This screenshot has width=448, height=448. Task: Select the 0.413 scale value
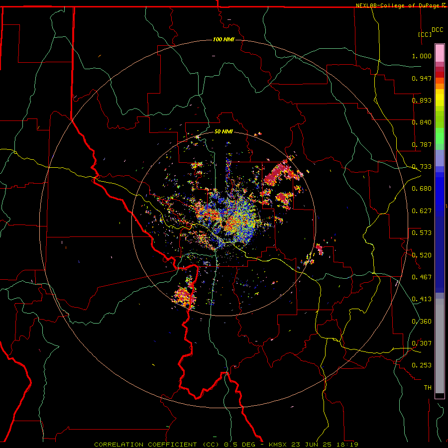tap(422, 299)
